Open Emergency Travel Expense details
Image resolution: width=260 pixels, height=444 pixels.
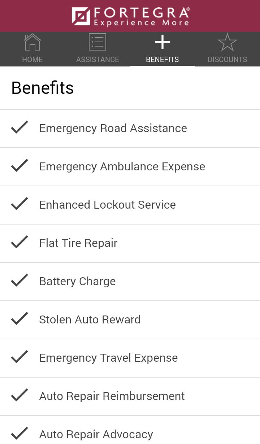[x=130, y=358]
